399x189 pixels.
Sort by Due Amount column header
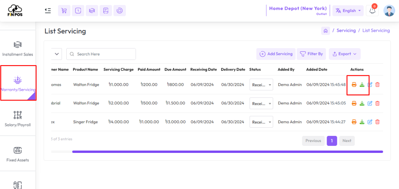pos(175,69)
